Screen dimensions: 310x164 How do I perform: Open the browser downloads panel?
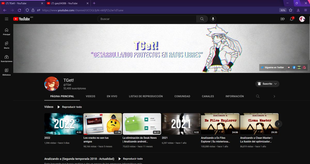pyautogui.click(x=298, y=10)
